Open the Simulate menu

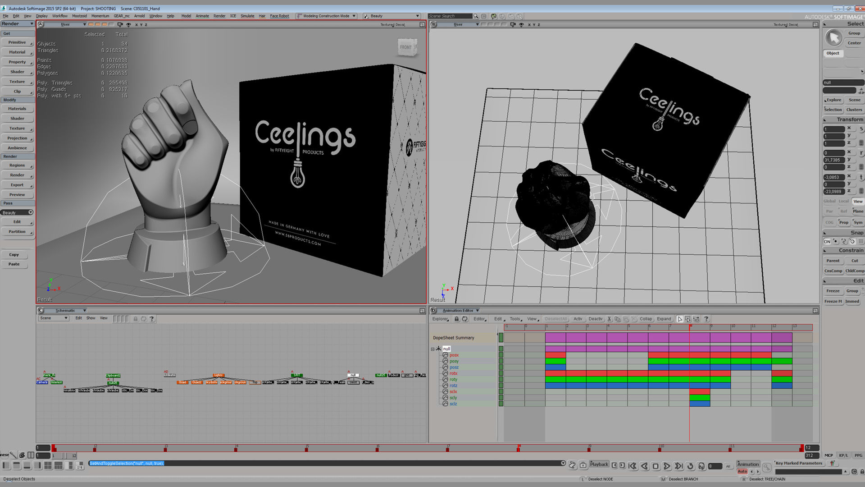[247, 16]
